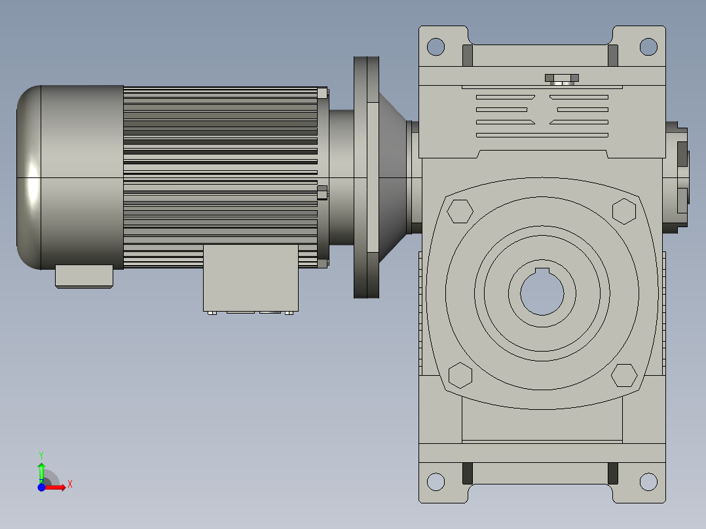Select the motor terminal box underneath
This screenshot has height=529, width=706.
(252, 278)
